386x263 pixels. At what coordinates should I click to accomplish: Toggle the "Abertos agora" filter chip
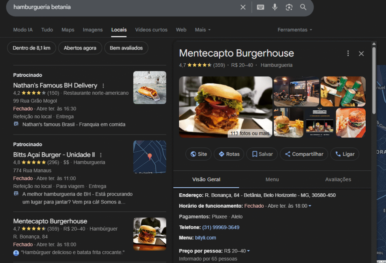80,48
